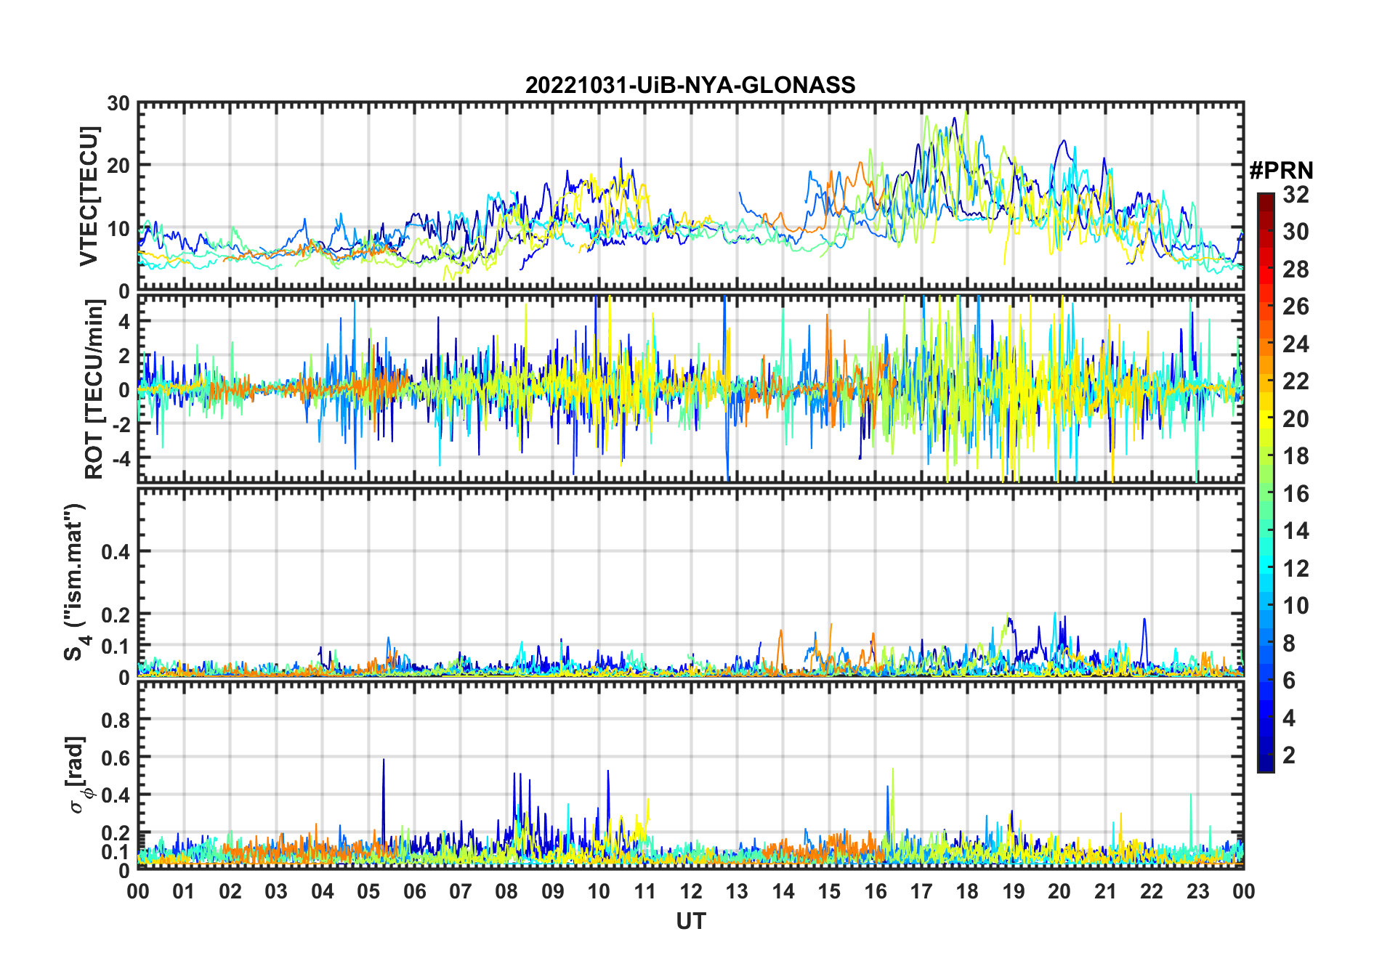Click x-axis hour tick "19"
Screen dimensions: 1382x966
click(x=1014, y=891)
